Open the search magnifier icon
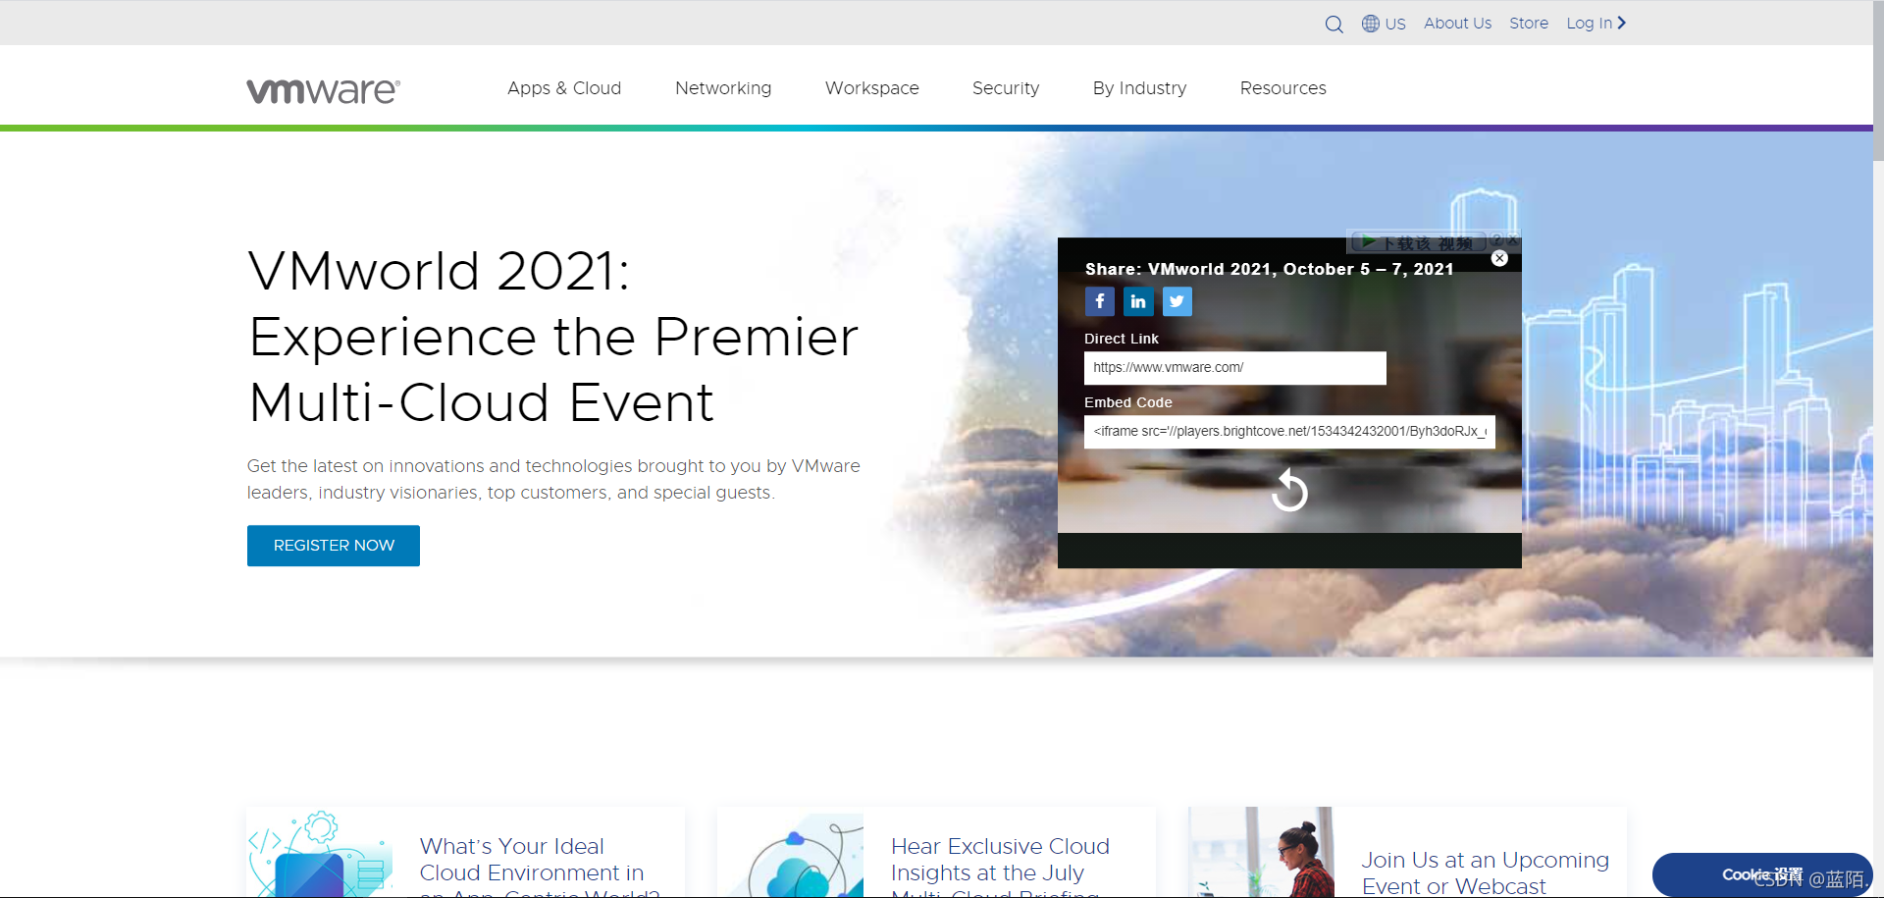This screenshot has width=1884, height=898. [1334, 24]
